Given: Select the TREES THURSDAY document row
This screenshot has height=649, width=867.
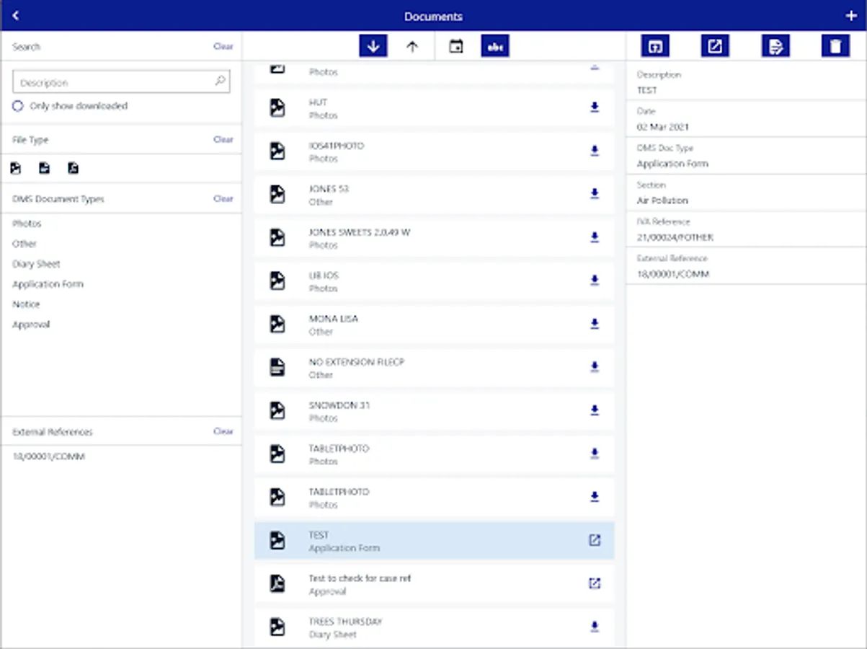Looking at the screenshot, I should (x=435, y=627).
